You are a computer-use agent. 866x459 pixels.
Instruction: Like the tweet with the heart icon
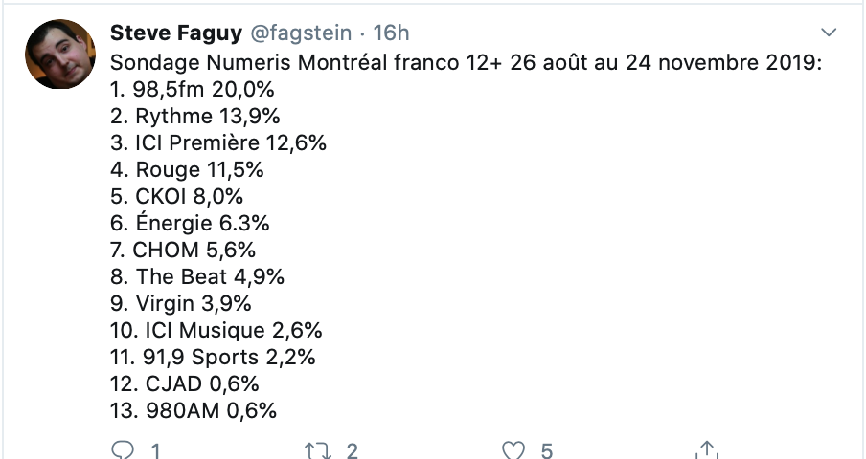tap(513, 450)
